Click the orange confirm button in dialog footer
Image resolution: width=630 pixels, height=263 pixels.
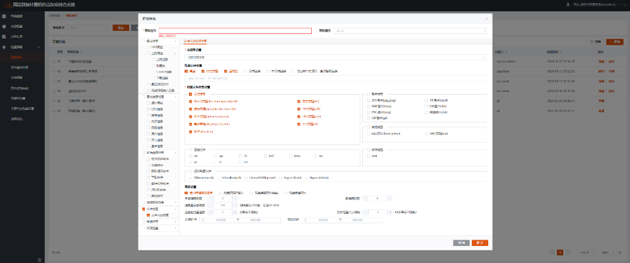479,242
